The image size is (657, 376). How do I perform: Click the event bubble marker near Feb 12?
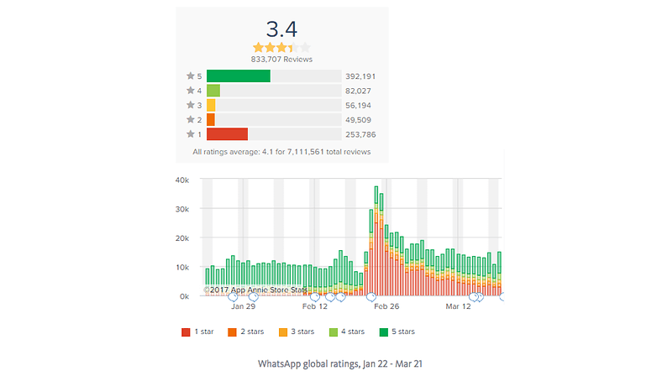(x=315, y=297)
